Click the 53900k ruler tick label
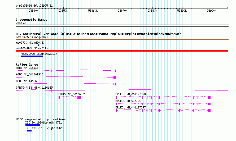 tap(212, 11)
